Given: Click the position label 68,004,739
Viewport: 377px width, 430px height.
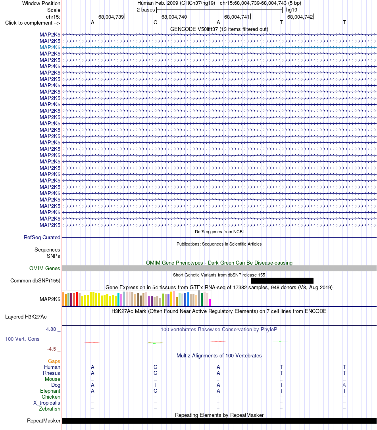Looking at the screenshot, I should (111, 17).
